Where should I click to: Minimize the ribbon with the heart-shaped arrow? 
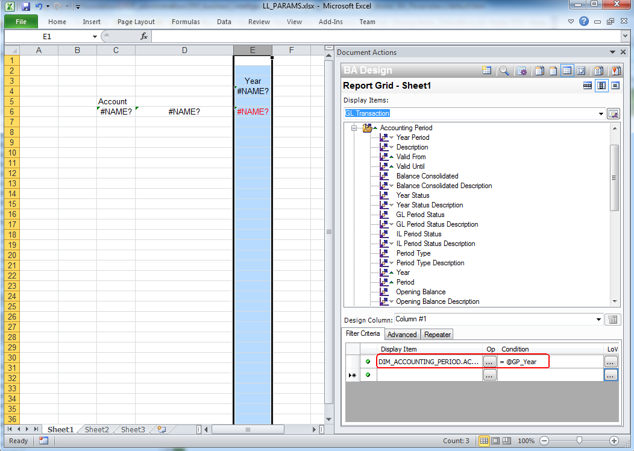(x=571, y=22)
